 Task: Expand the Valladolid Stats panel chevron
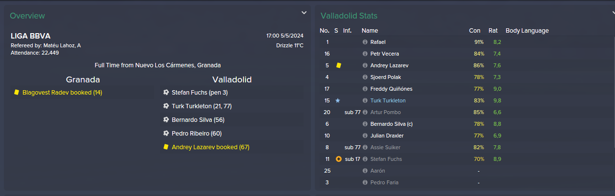tap(613, 13)
